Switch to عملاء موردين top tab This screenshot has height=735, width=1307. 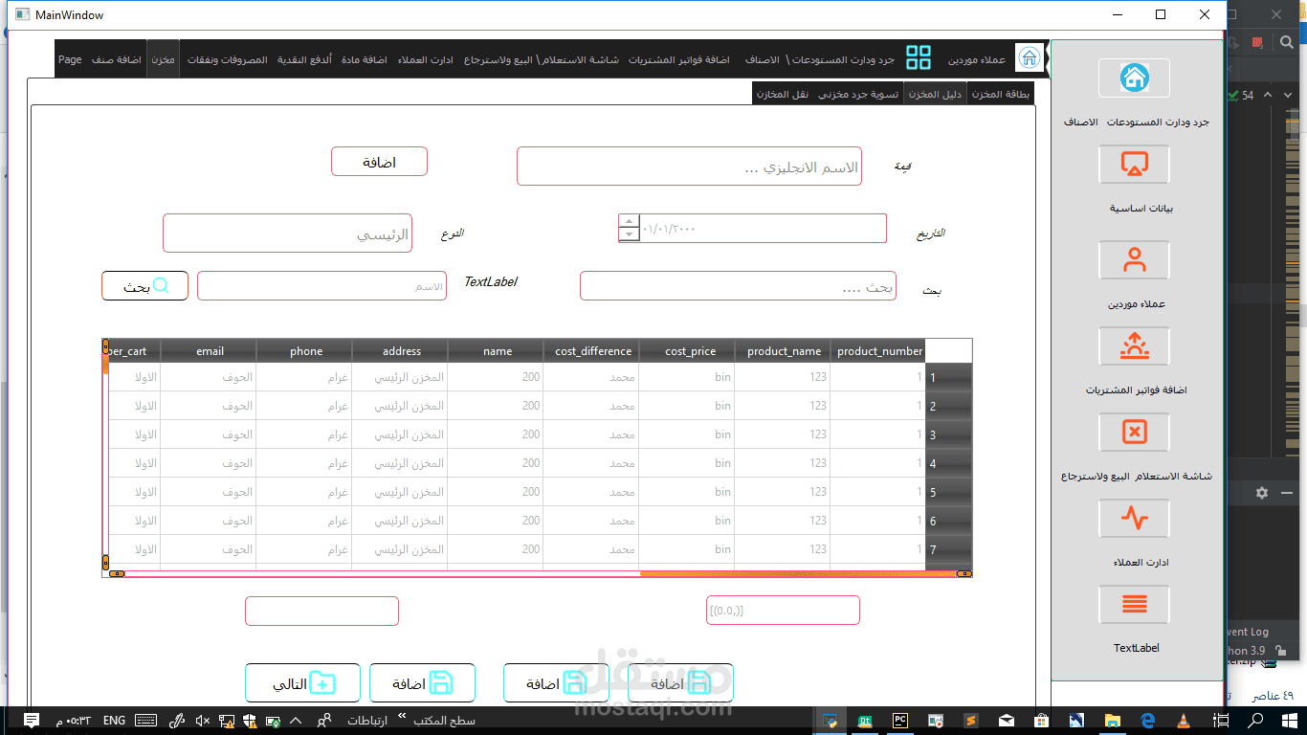point(977,59)
